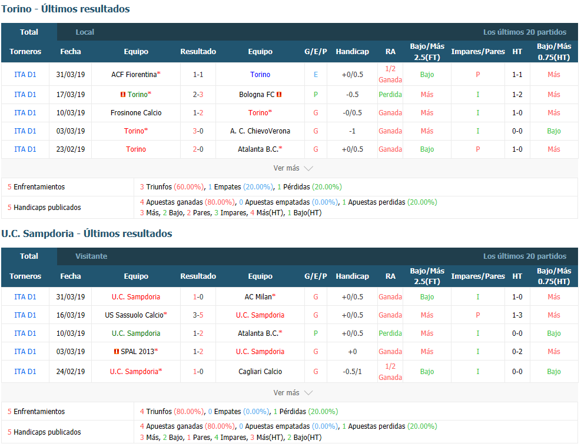Click the -1 handicap in ChievoVerona row
Screen dimensions: 581x447
tap(353, 131)
